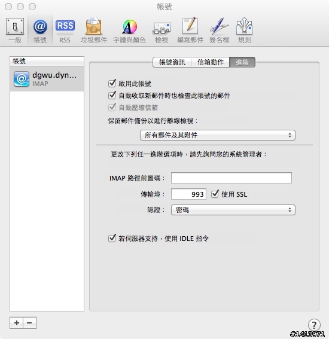
Task: Open the 垃圾郵件 junk mail pane
Action: click(94, 30)
